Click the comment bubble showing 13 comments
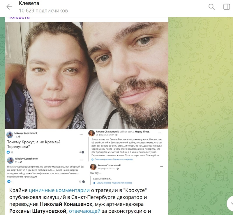 coord(83,181)
